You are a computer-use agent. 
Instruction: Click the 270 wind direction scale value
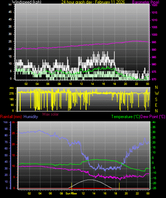[11, 94]
